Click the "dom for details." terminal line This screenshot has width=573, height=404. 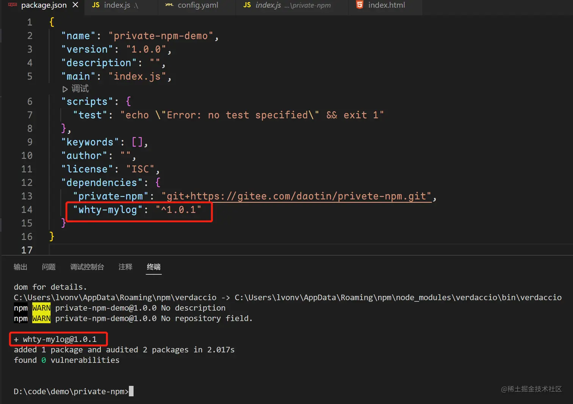pos(50,287)
